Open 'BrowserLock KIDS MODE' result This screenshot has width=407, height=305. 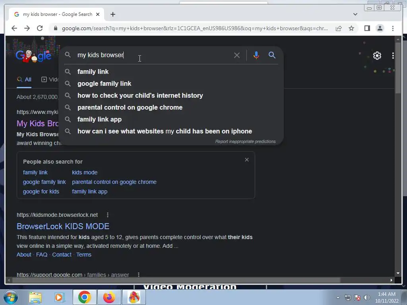point(63,226)
